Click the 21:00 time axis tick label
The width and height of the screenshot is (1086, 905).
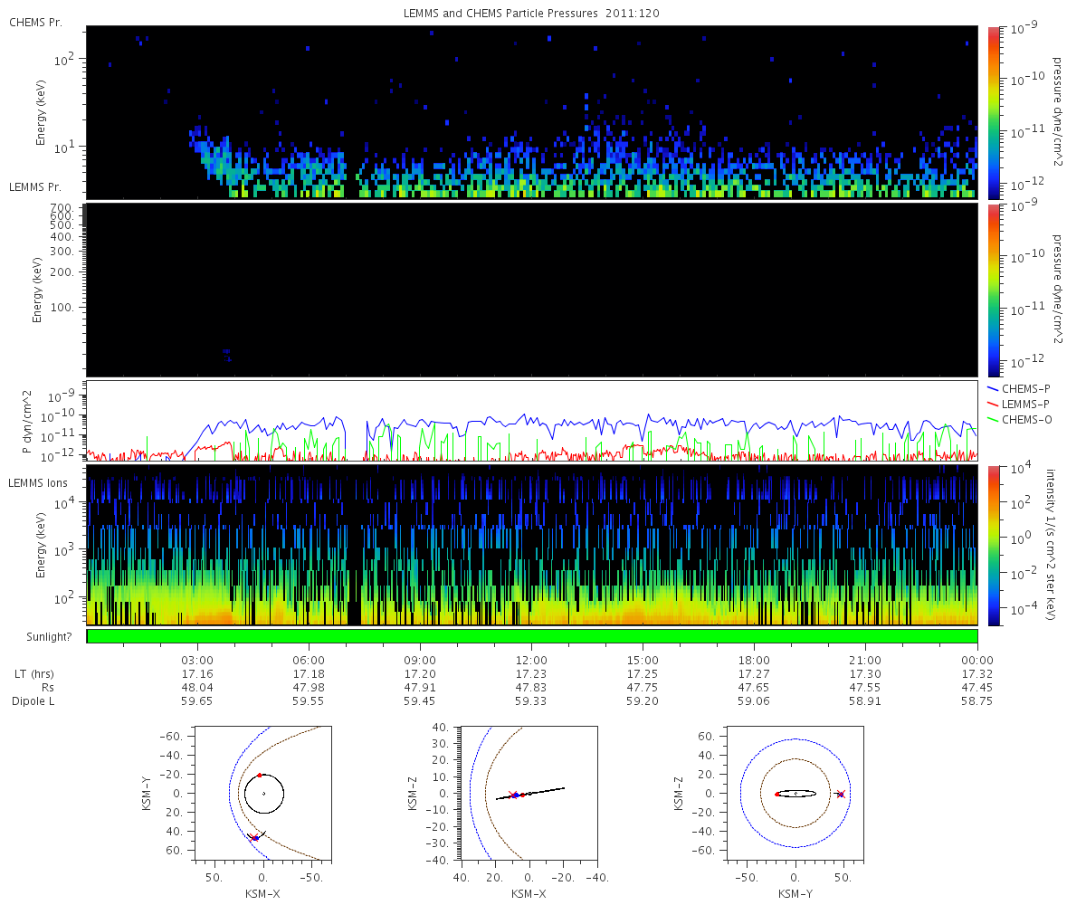coord(866,661)
